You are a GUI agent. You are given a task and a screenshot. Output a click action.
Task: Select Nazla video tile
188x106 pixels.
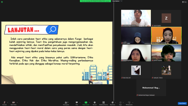tap(136, 35)
